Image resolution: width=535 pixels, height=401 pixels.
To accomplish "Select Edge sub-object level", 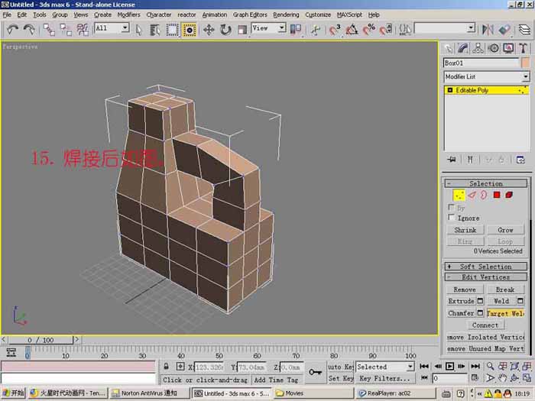I will click(472, 195).
